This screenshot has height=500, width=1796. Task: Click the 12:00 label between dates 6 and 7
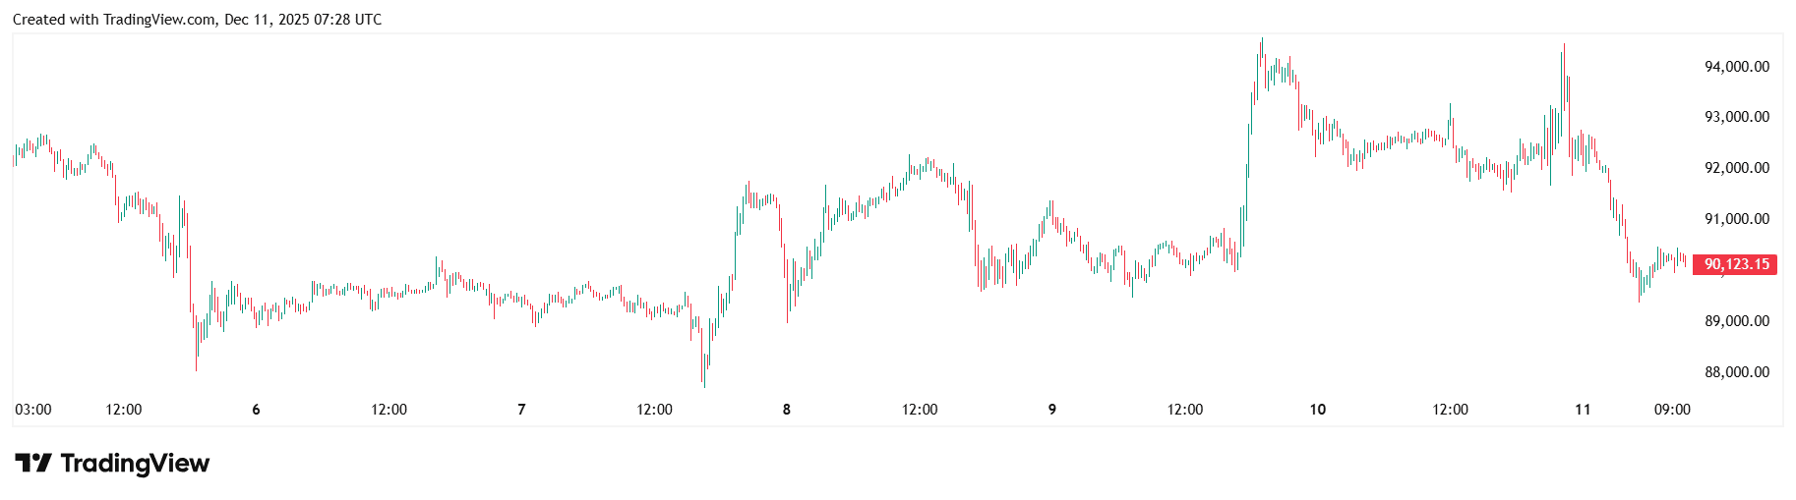coord(389,410)
